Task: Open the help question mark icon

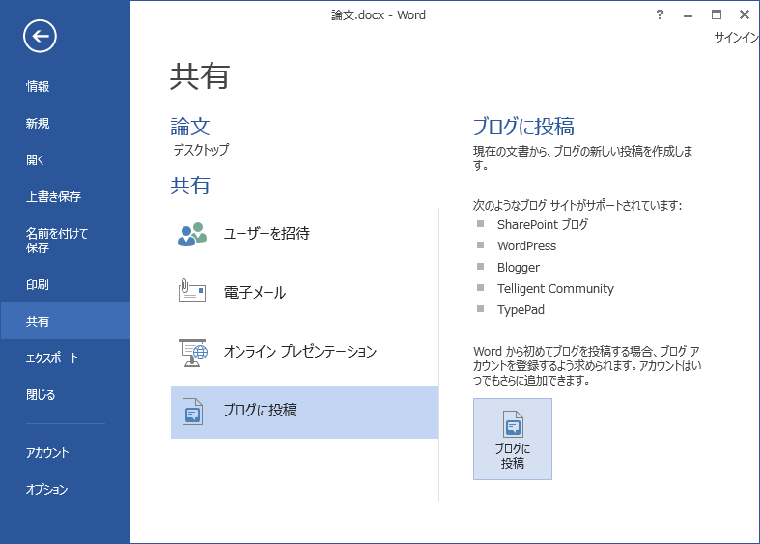Action: (x=660, y=15)
